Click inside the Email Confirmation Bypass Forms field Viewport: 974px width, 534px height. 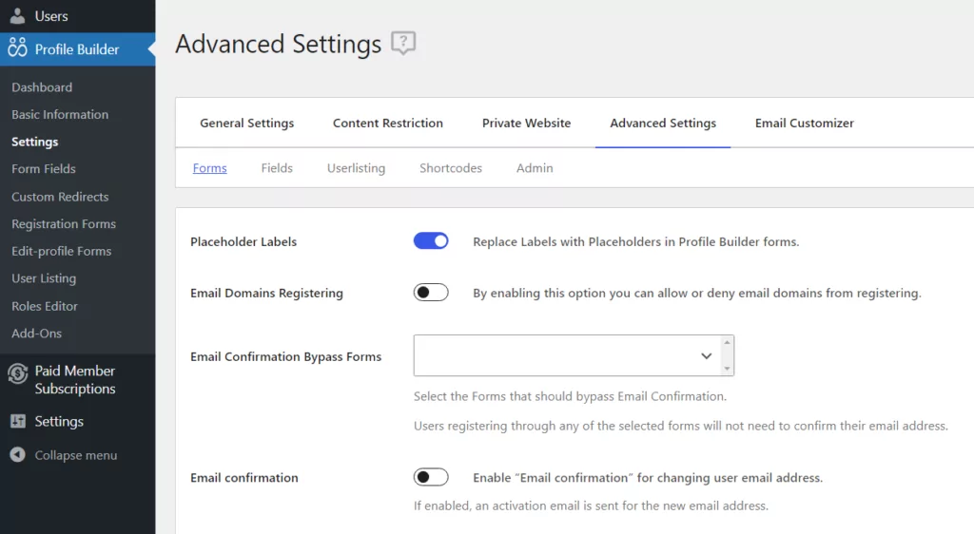pos(574,355)
